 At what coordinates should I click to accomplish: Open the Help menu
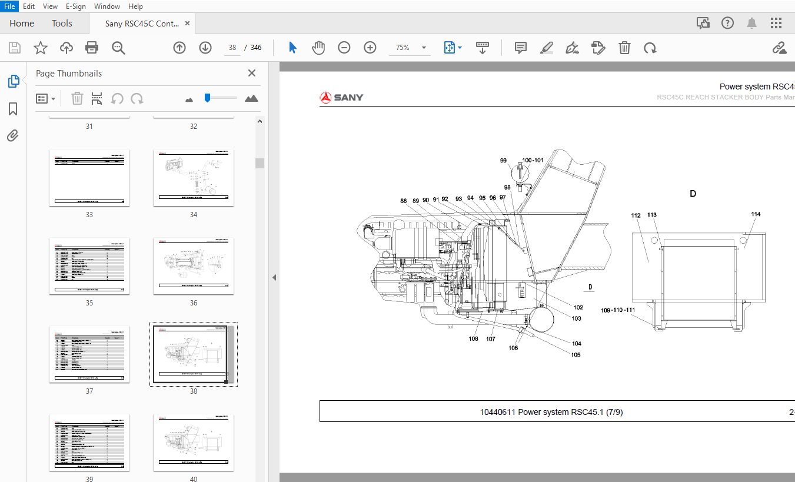tap(135, 6)
